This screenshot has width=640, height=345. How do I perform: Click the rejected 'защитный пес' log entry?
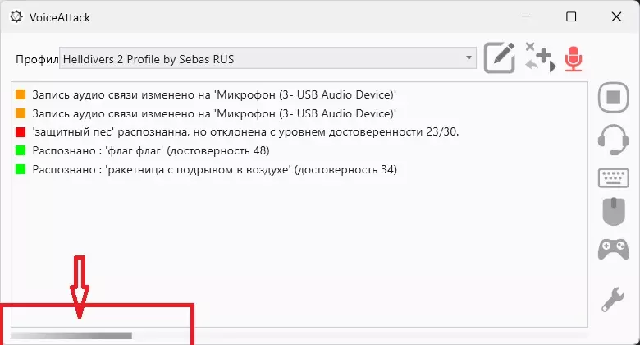point(245,132)
